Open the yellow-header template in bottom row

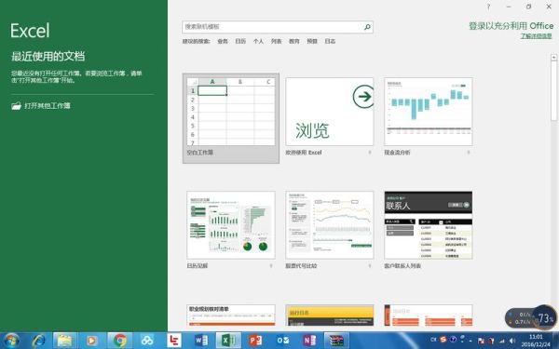[330, 315]
